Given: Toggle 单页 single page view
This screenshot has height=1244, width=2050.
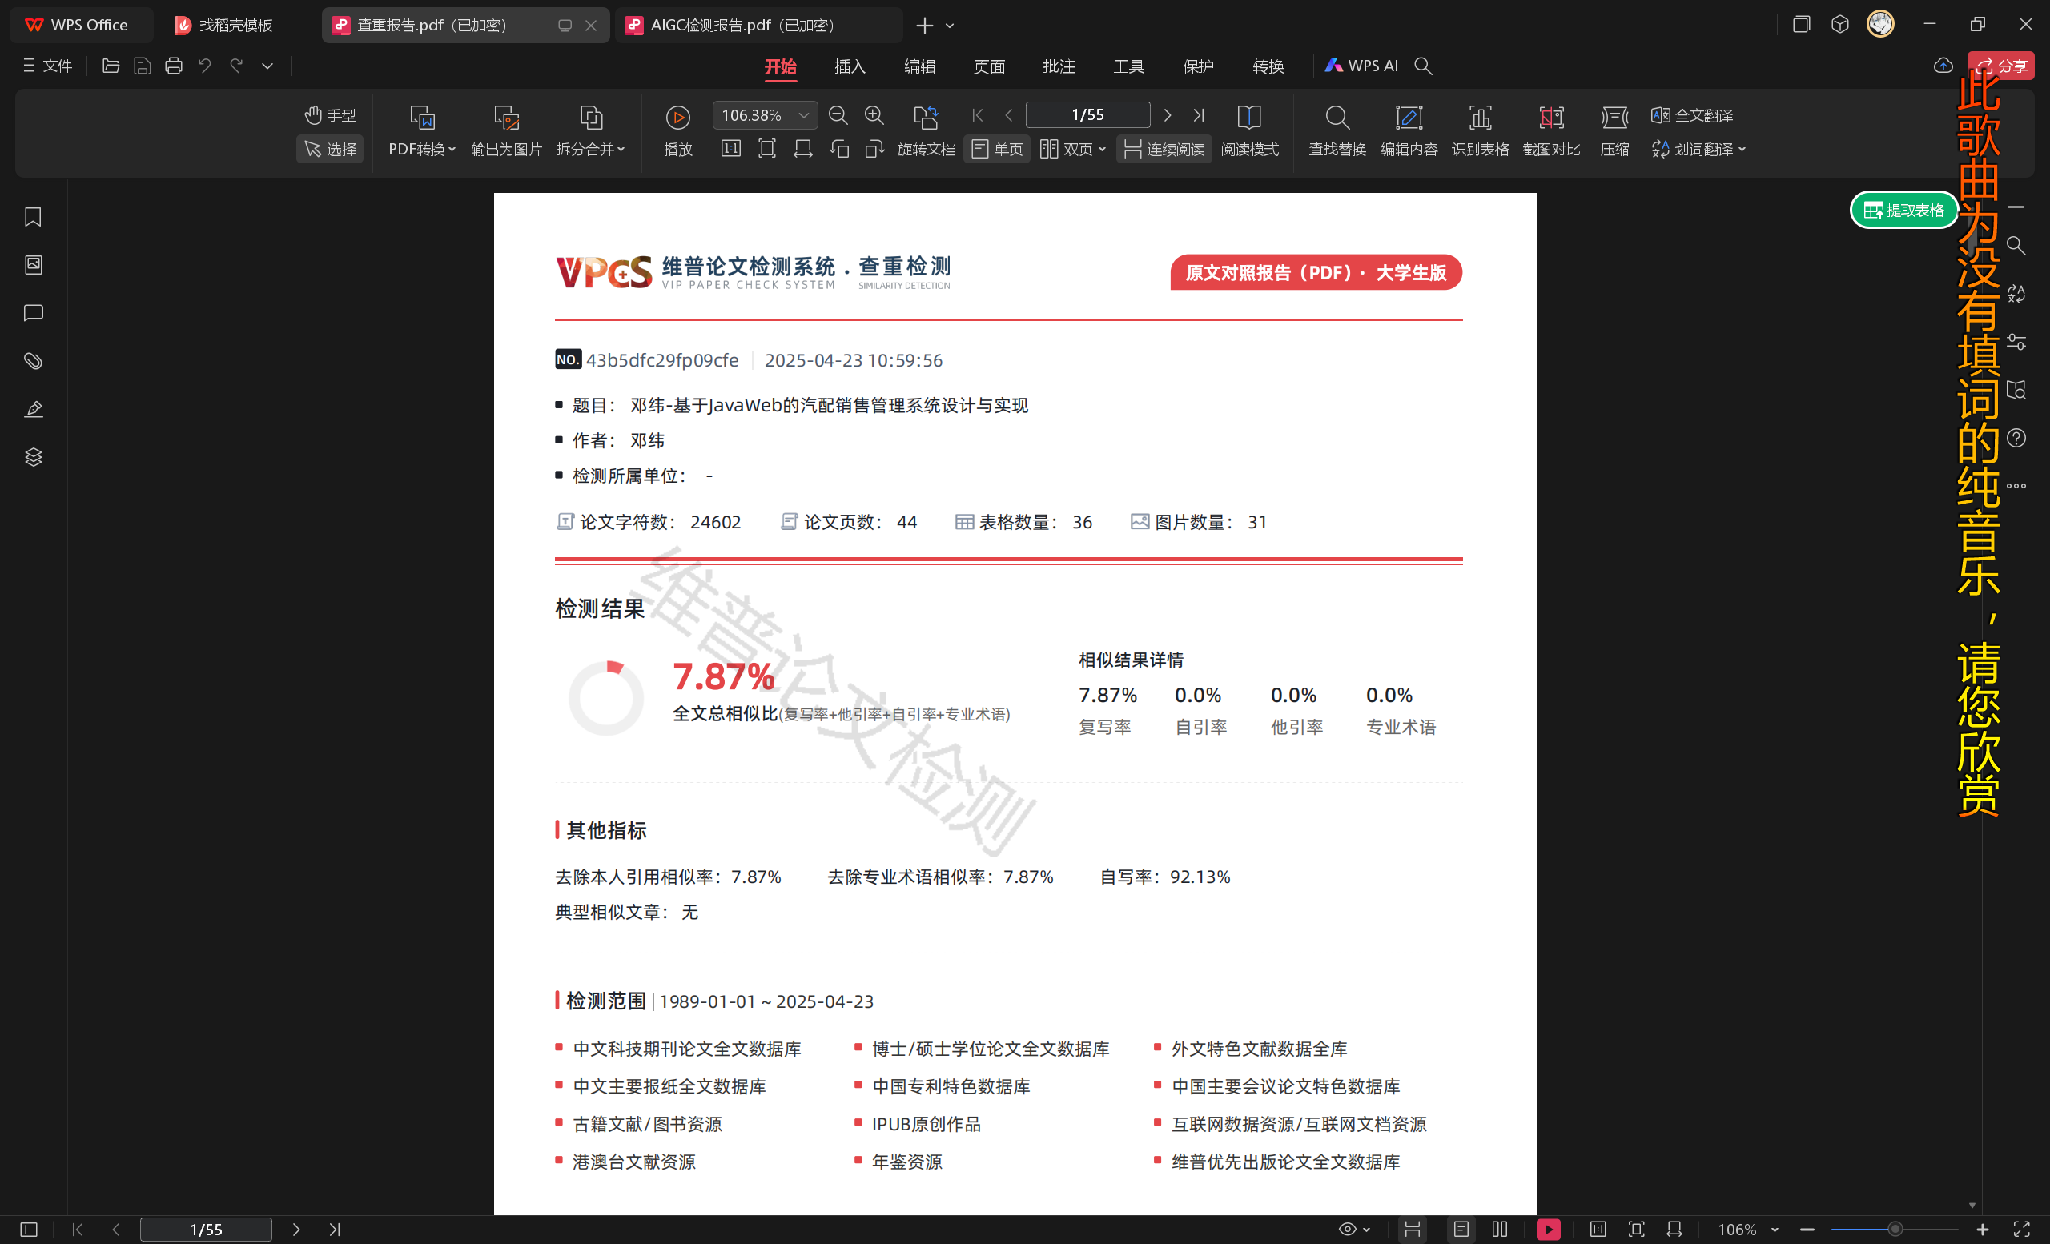Looking at the screenshot, I should click(997, 149).
